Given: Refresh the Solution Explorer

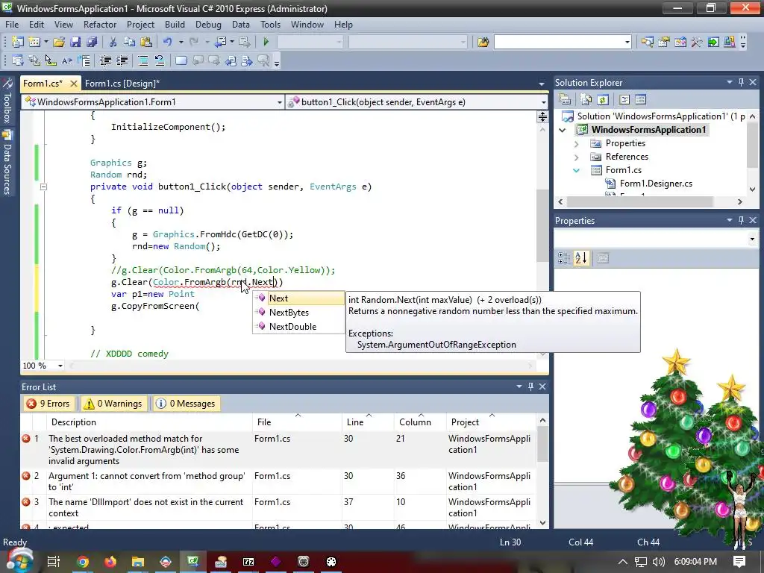Looking at the screenshot, I should 603,99.
